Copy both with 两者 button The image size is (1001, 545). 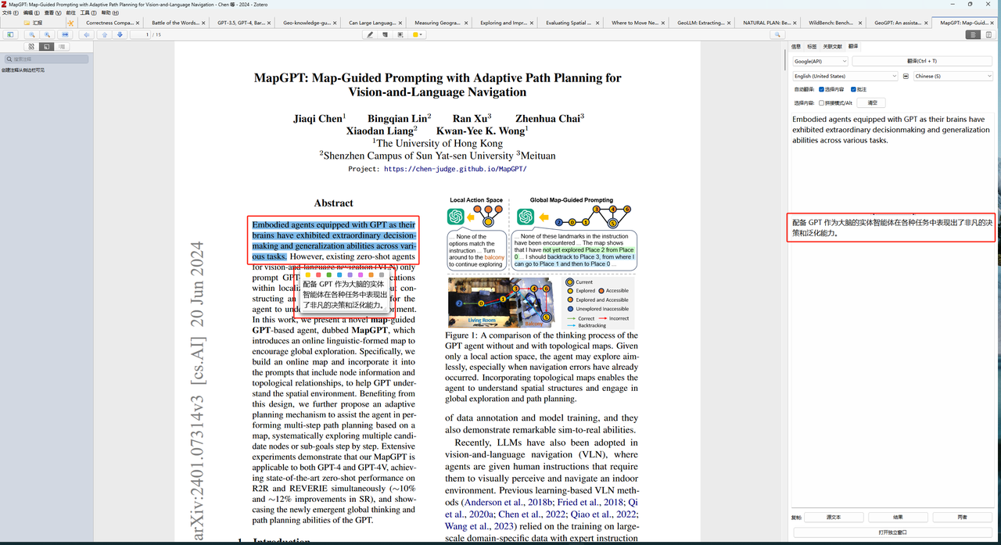click(962, 517)
